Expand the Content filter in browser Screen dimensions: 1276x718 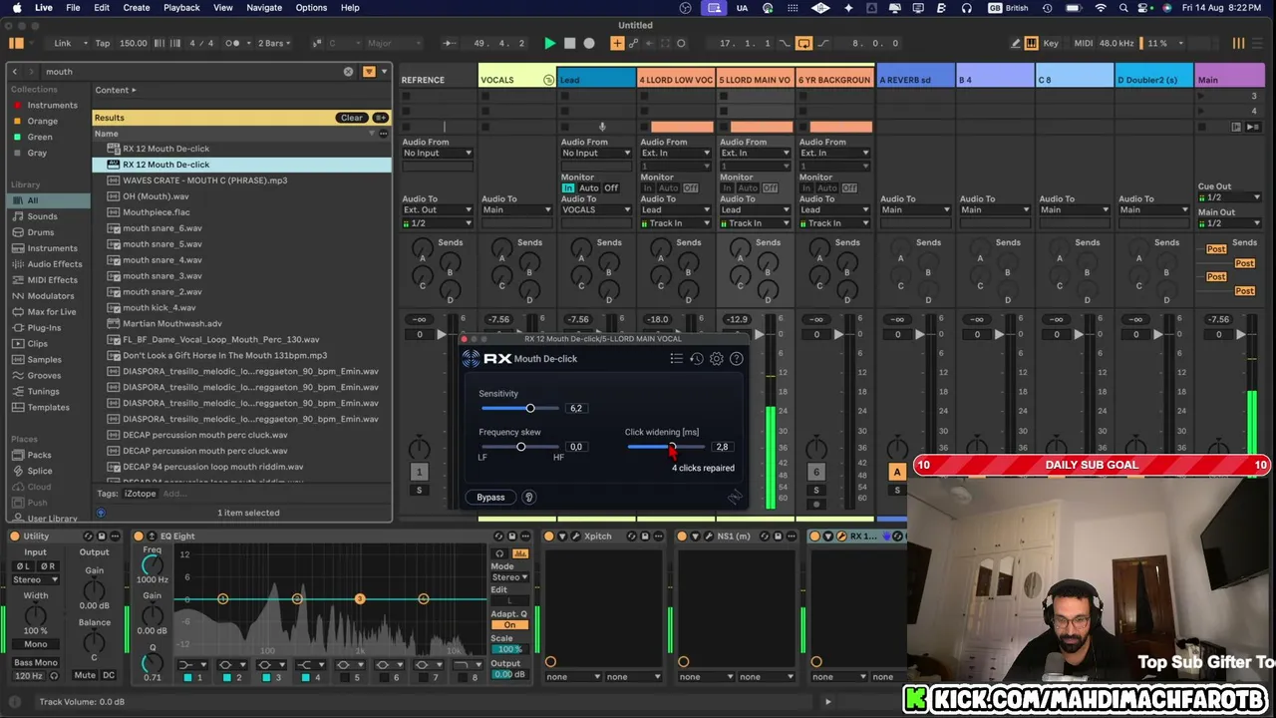(116, 91)
